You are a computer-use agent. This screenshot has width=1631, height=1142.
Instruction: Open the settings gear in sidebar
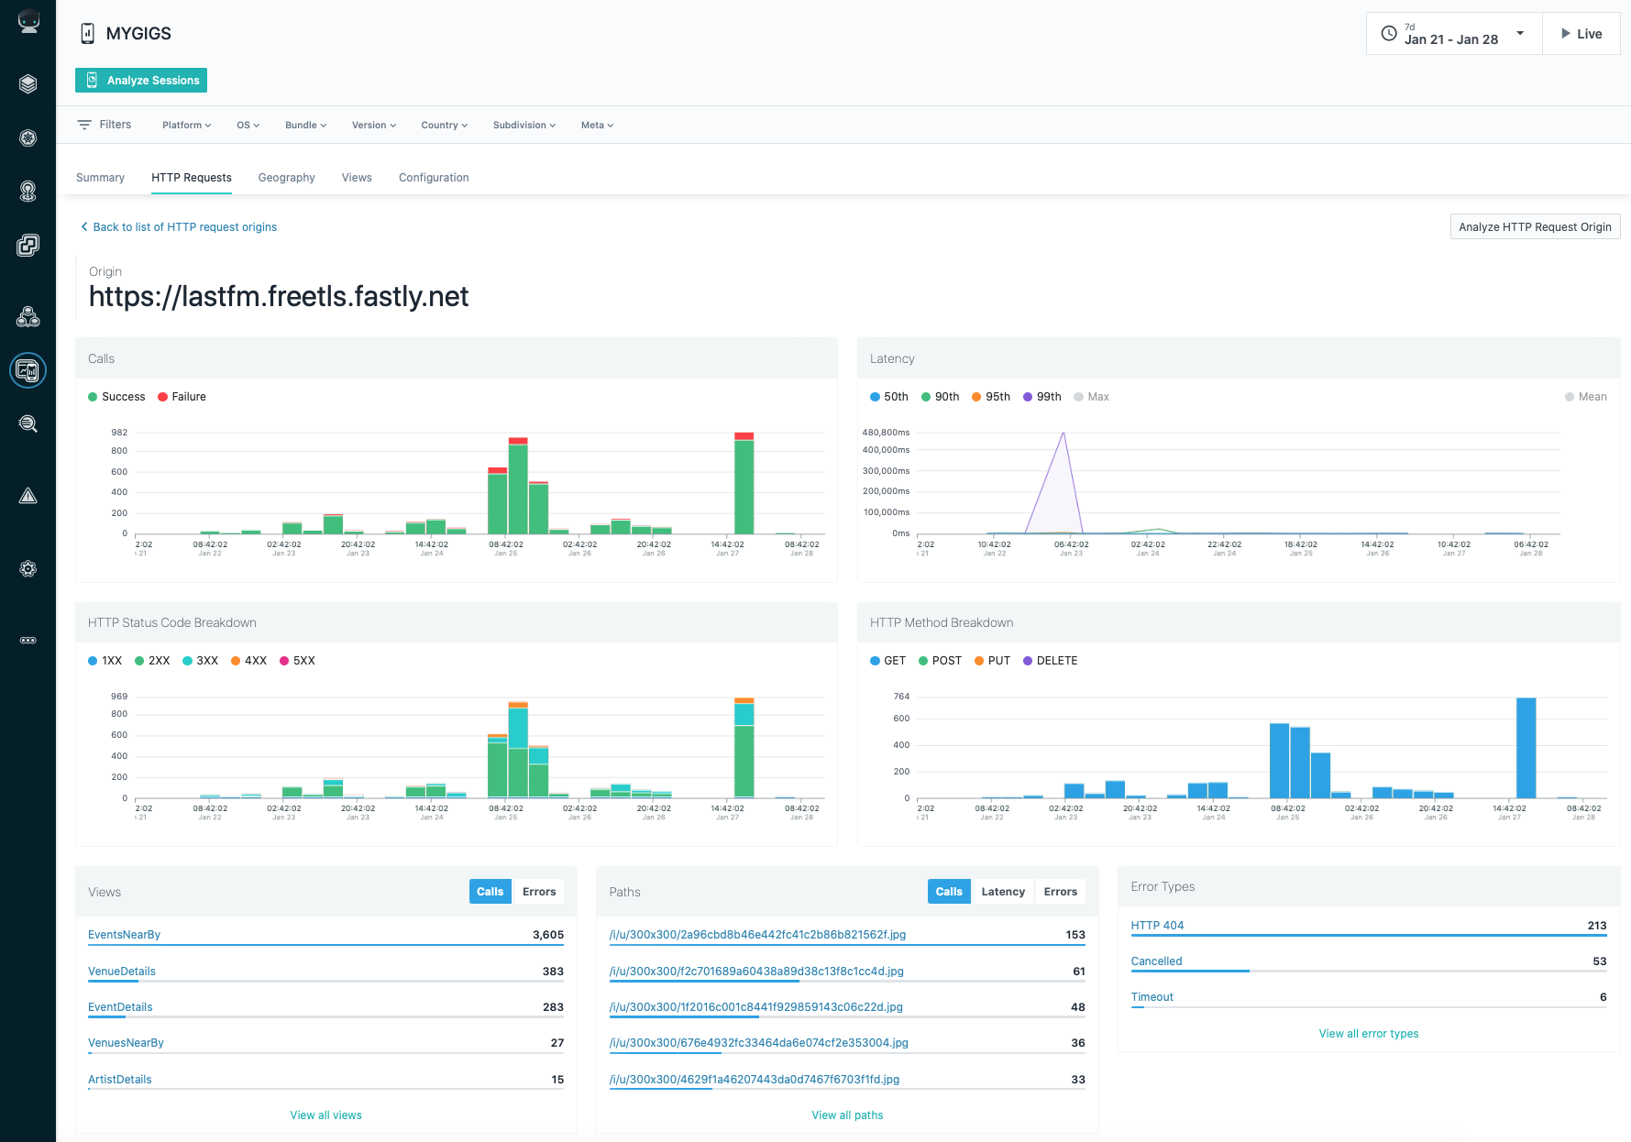[x=28, y=568]
